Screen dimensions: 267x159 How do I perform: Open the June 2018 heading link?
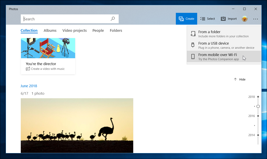[x=29, y=86]
